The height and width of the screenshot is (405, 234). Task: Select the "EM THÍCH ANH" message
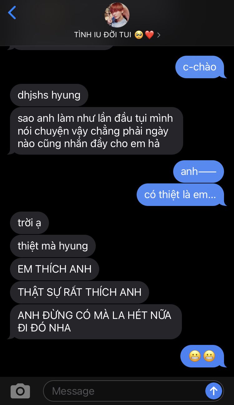[x=55, y=269]
